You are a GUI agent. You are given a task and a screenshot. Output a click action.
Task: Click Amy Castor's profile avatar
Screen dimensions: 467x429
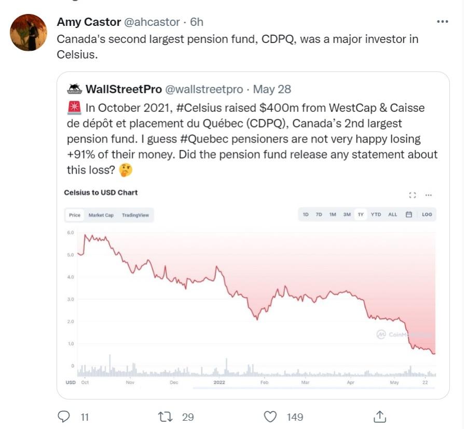pos(29,33)
